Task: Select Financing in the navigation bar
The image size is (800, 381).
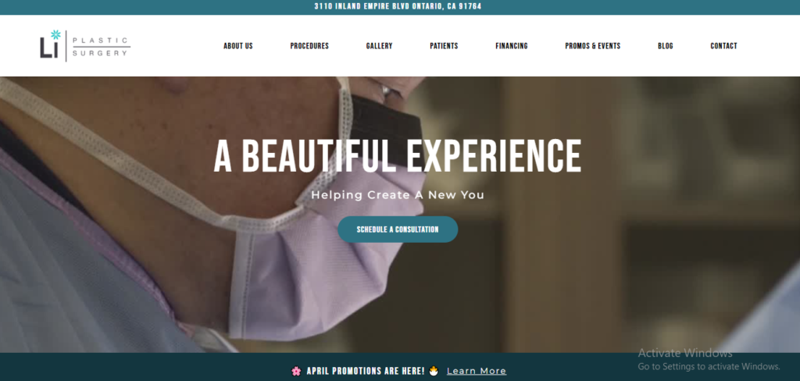Action: pyautogui.click(x=511, y=46)
